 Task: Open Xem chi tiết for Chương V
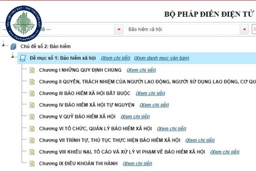coord(135,117)
